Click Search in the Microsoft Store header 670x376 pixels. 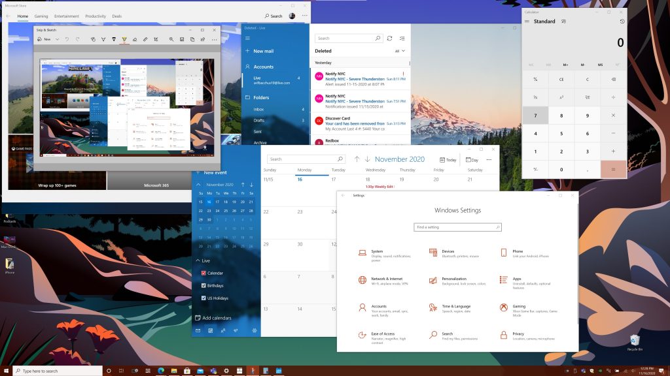(273, 16)
